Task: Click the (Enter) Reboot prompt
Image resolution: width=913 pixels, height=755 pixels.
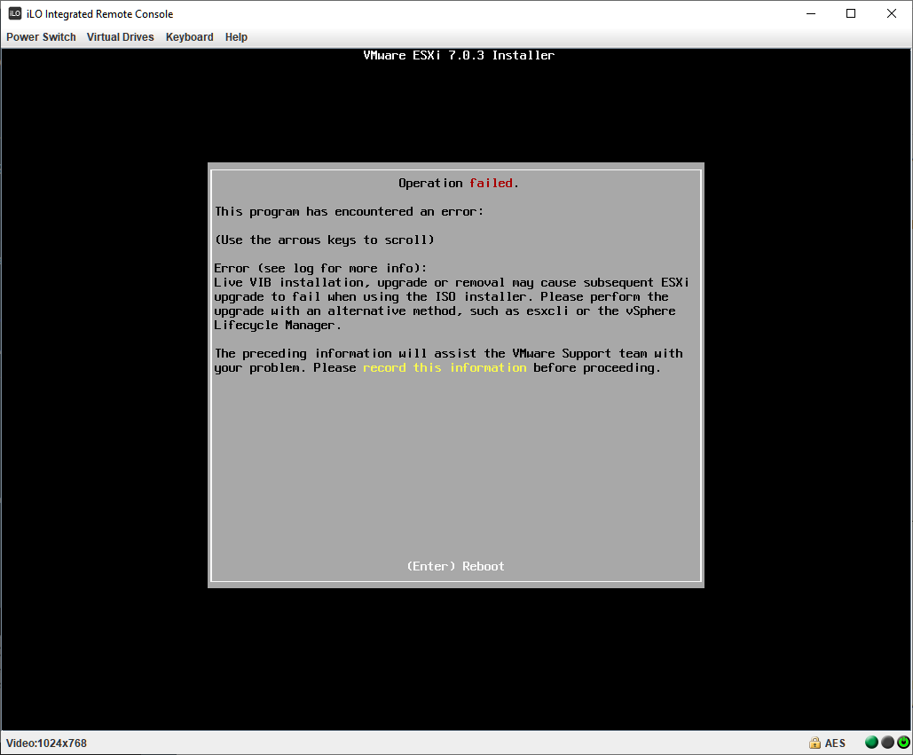Action: coord(455,566)
